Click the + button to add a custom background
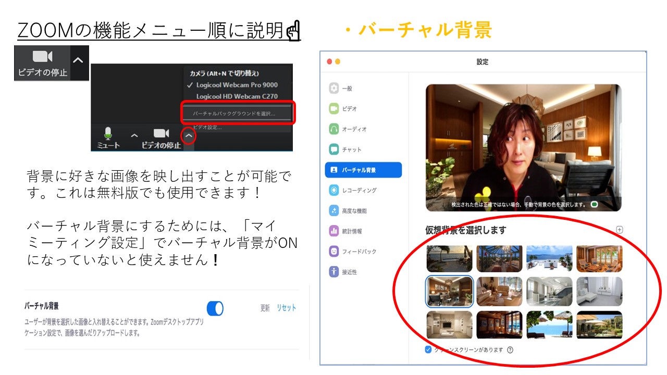This screenshot has width=667, height=375. coord(620,229)
